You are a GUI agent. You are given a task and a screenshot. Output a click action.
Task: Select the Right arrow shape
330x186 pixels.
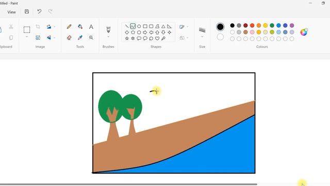click(x=145, y=33)
